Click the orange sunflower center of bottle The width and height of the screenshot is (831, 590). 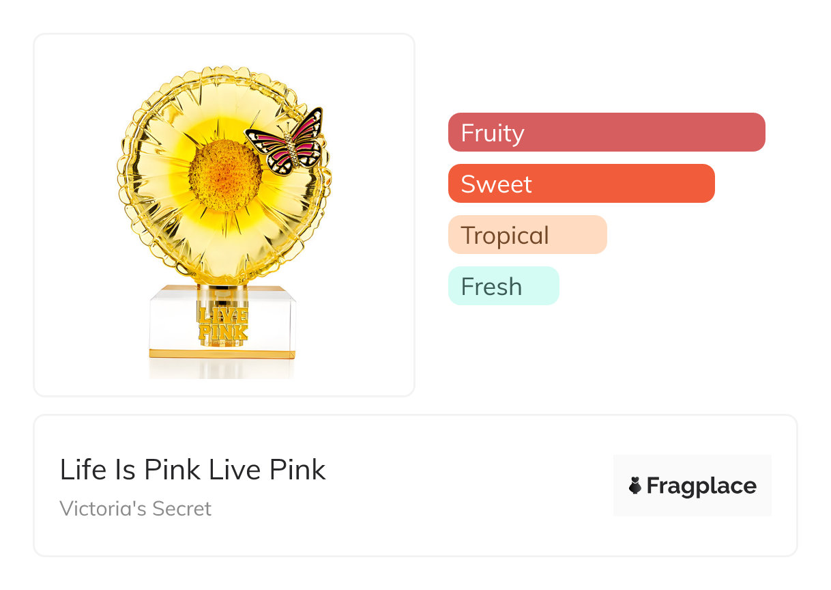[x=224, y=174]
